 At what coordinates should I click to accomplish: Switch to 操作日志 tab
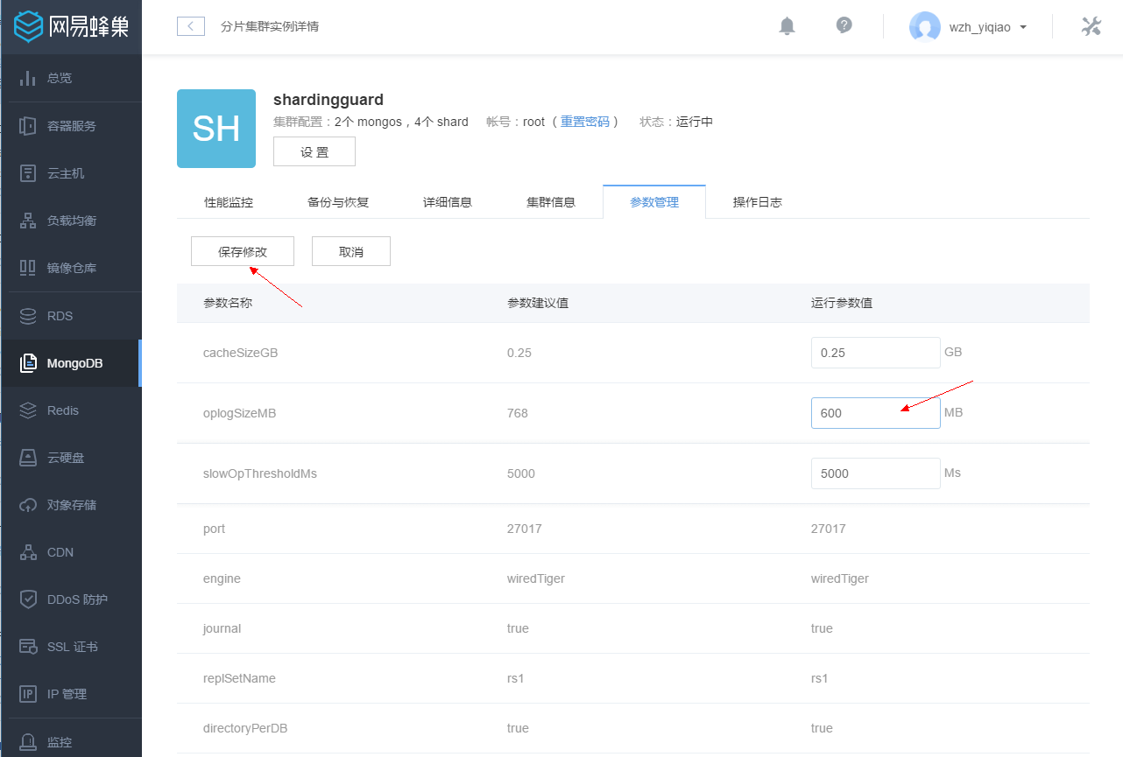click(758, 202)
